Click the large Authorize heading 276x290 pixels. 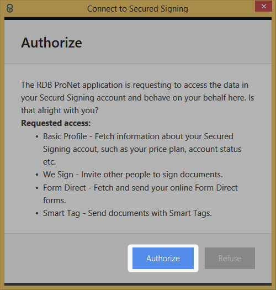51,43
